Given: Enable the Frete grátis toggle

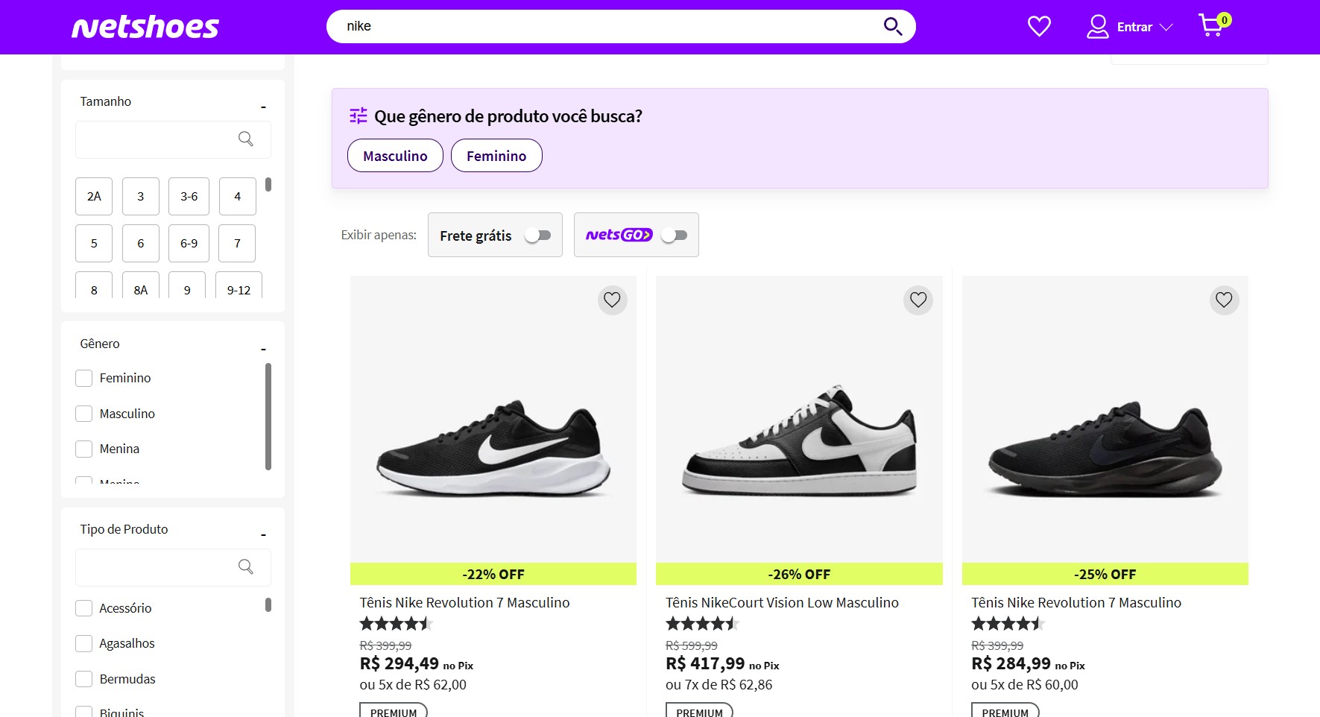Looking at the screenshot, I should [x=537, y=236].
